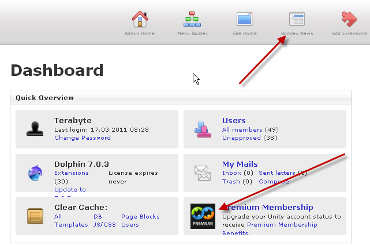The height and width of the screenshot is (245, 370).
Task: Click the Add Extensions label
Action: (x=349, y=33)
